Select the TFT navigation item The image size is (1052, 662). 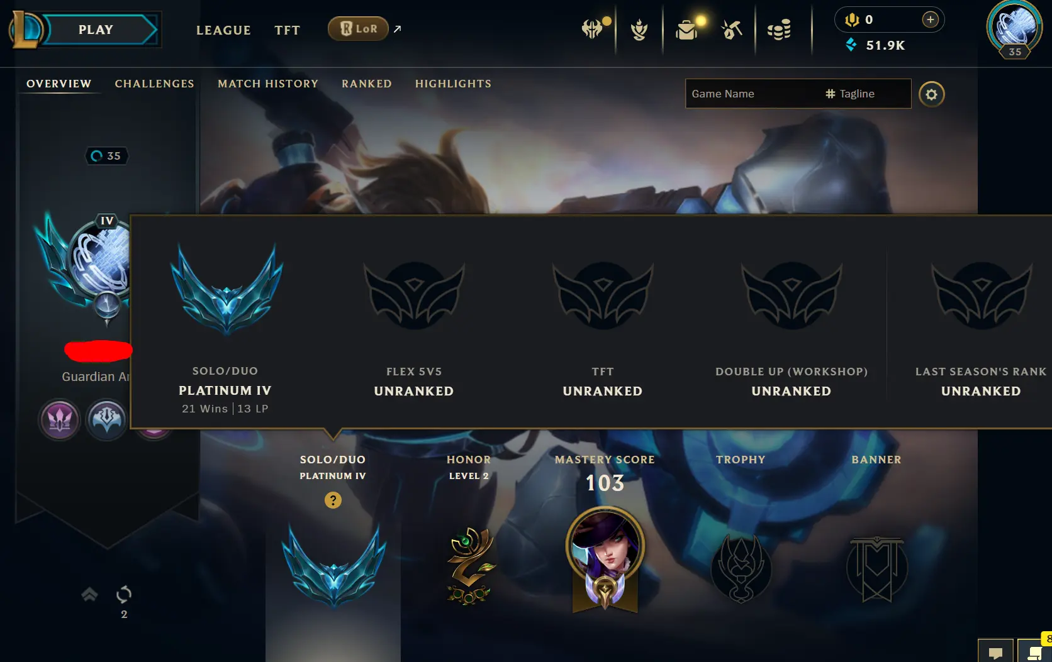click(288, 30)
